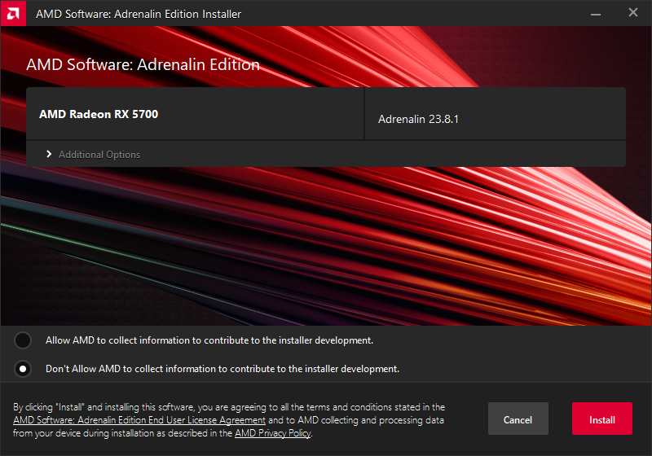Close the Adrenalin Edition Installer window

pyautogui.click(x=633, y=13)
